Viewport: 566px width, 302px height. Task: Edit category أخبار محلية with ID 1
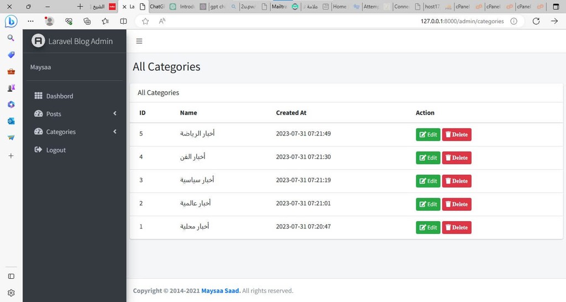pyautogui.click(x=428, y=227)
